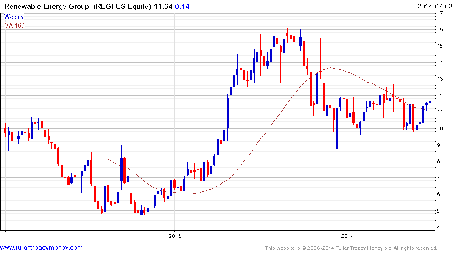Click the 2013 label on time axis

click(175, 236)
